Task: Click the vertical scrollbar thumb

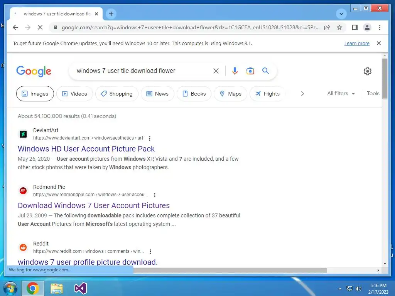Action: 385,79
